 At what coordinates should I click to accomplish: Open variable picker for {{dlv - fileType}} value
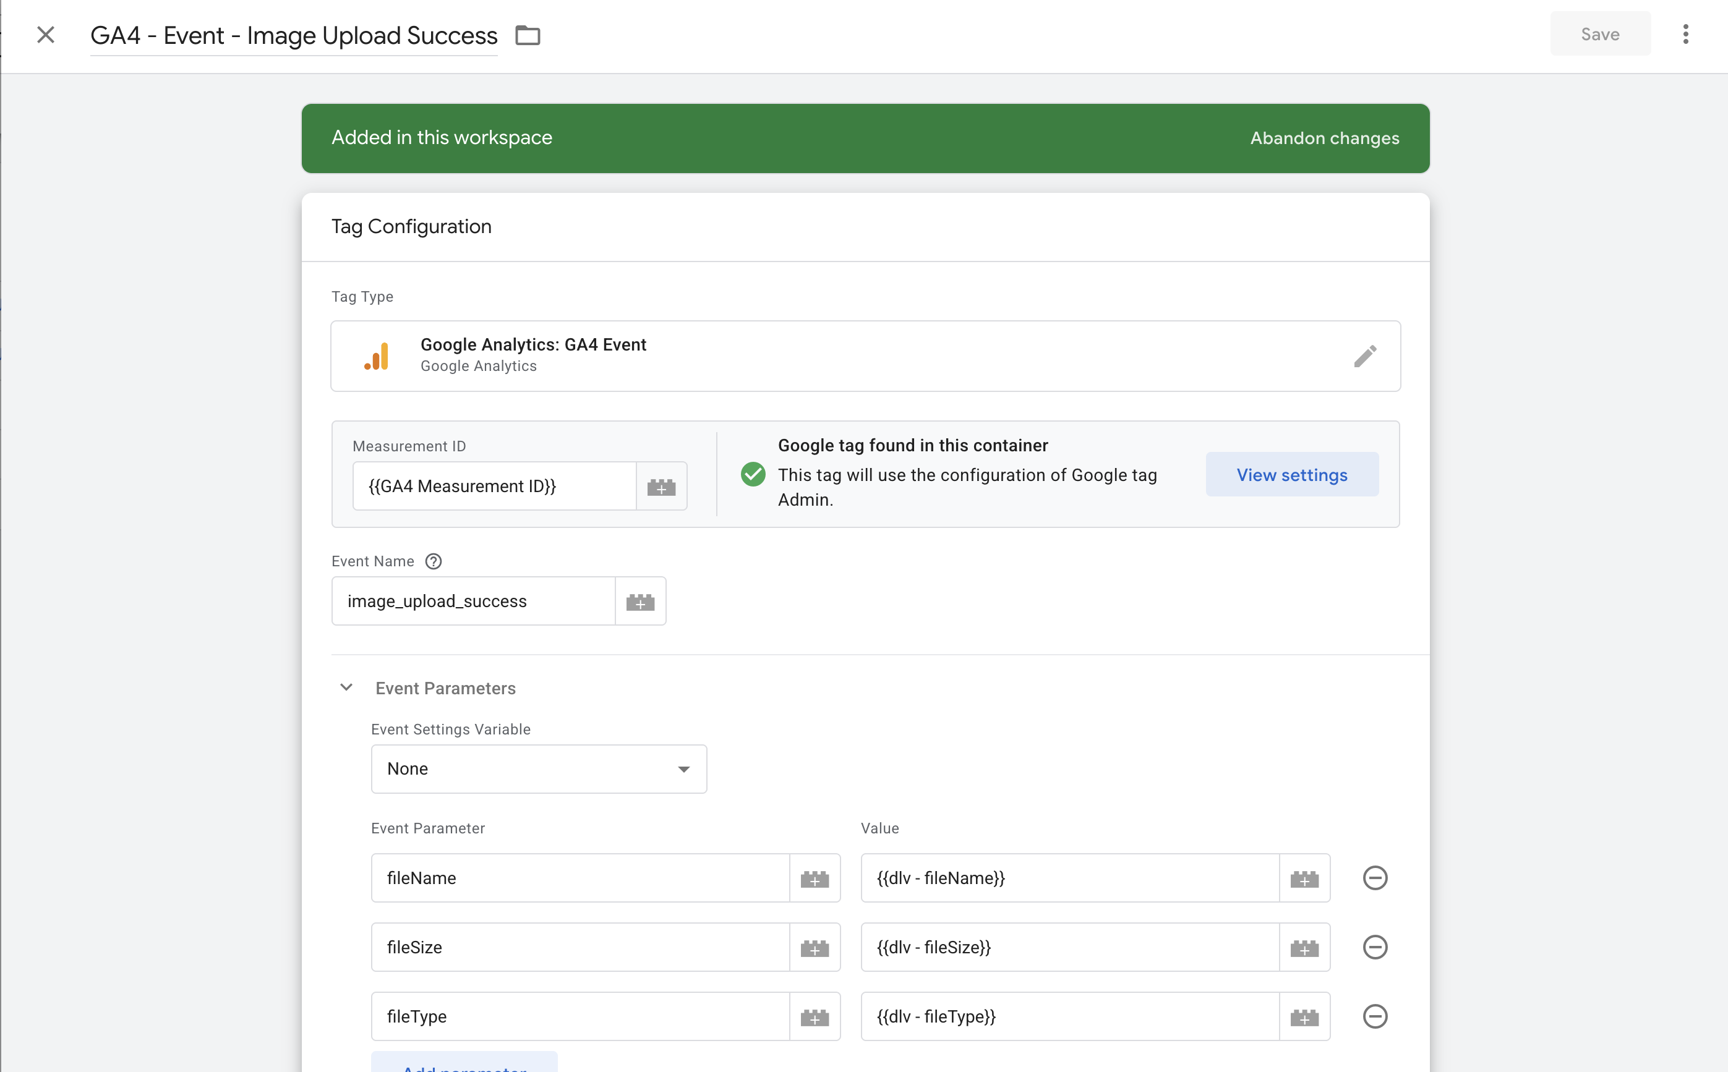1305,1017
